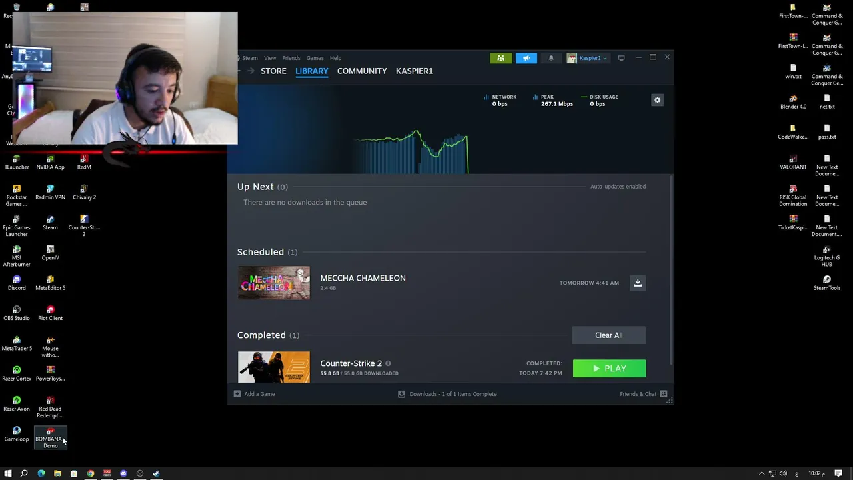Open downloads settings gear icon
Screen dimensions: 853x480
pos(657,100)
